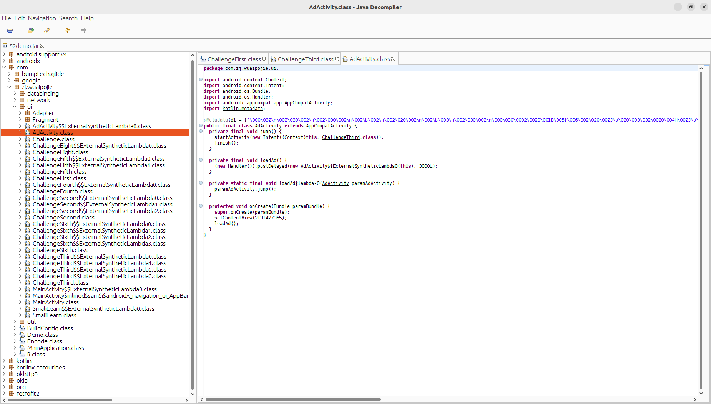
Task: Click the network package icon
Action: tap(22, 100)
